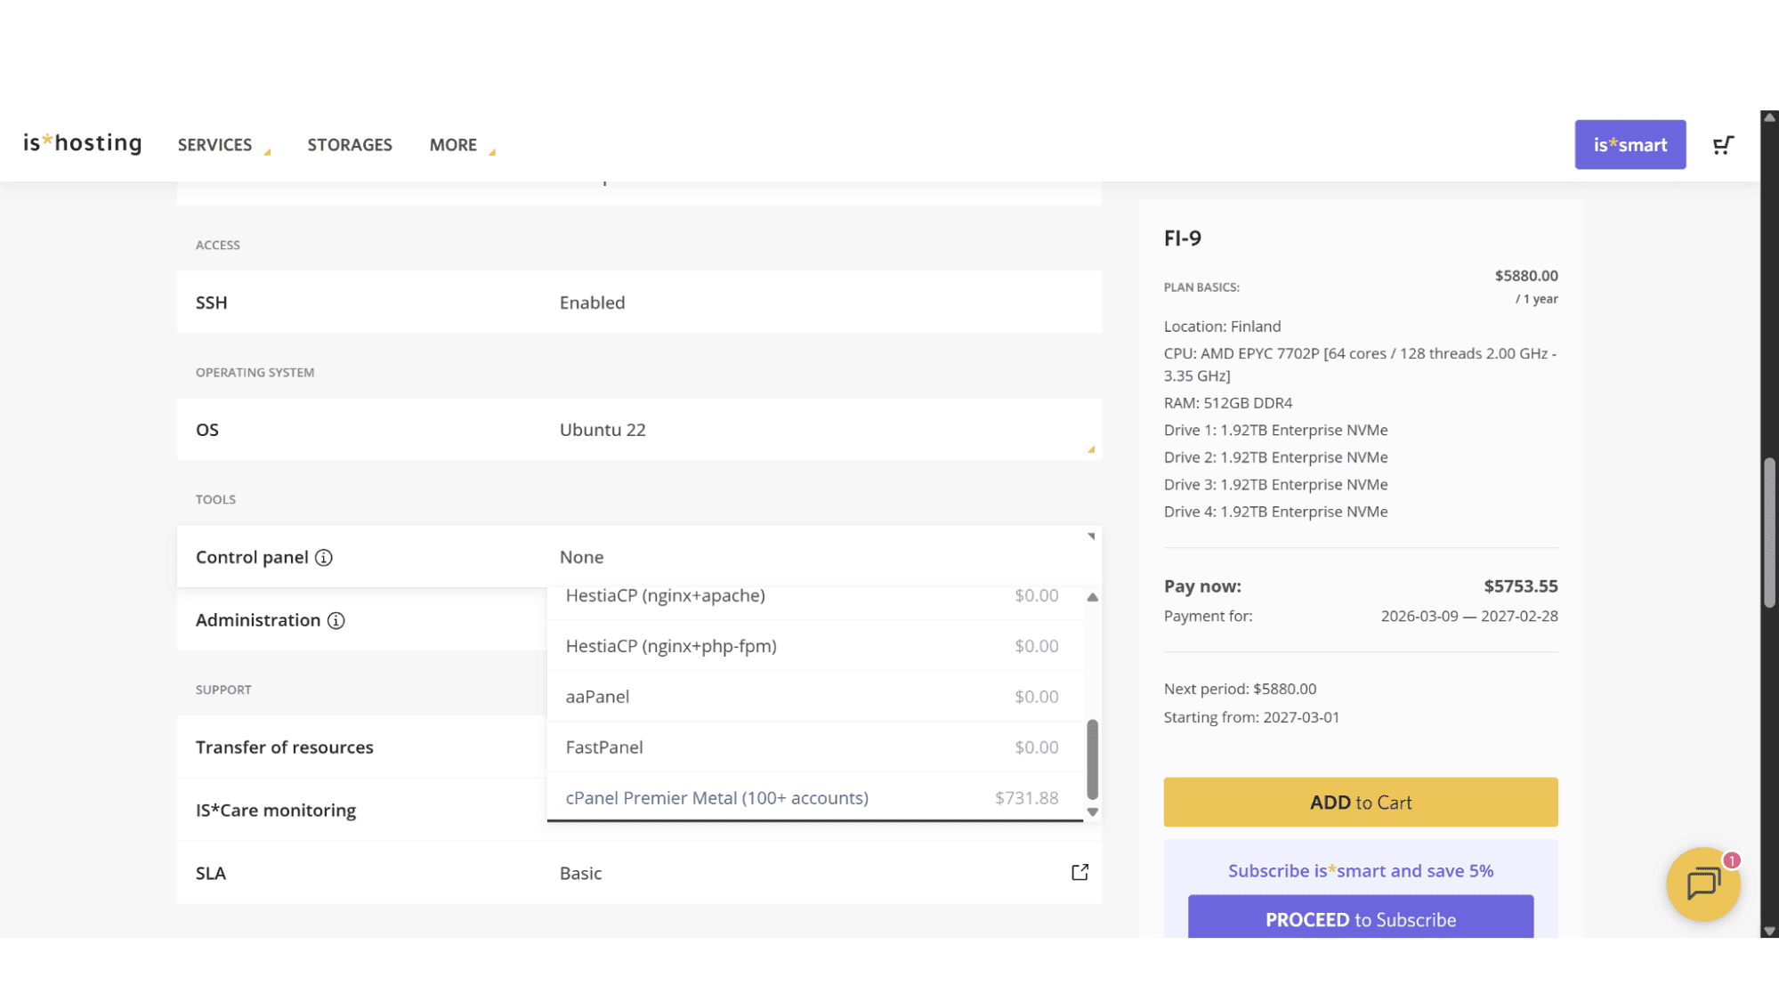Click the SSH Enabled row
The height and width of the screenshot is (1001, 1779).
click(639, 303)
